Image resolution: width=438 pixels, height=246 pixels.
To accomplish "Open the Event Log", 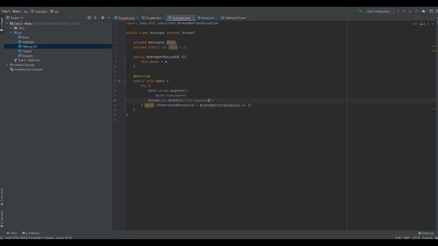I will [426, 233].
